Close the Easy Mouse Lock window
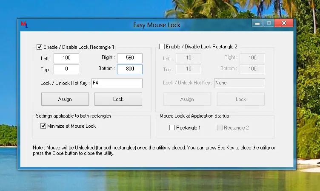This screenshot has height=191, width=320. pos(284,23)
